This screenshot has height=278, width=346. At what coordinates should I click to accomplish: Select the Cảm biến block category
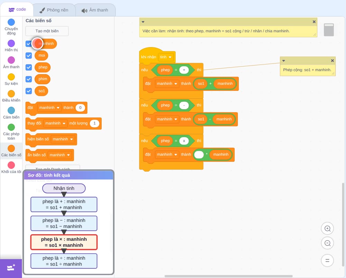point(11,113)
